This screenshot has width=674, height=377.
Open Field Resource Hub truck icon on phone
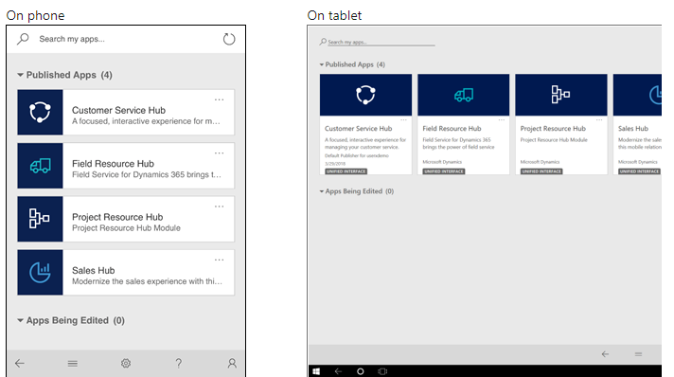coord(40,166)
